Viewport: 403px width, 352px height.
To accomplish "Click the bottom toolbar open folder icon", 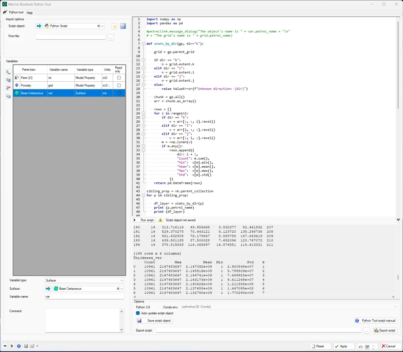I will 32,346.
